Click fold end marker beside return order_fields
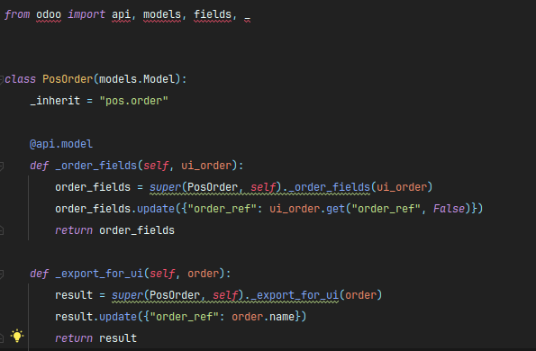 [2, 230]
